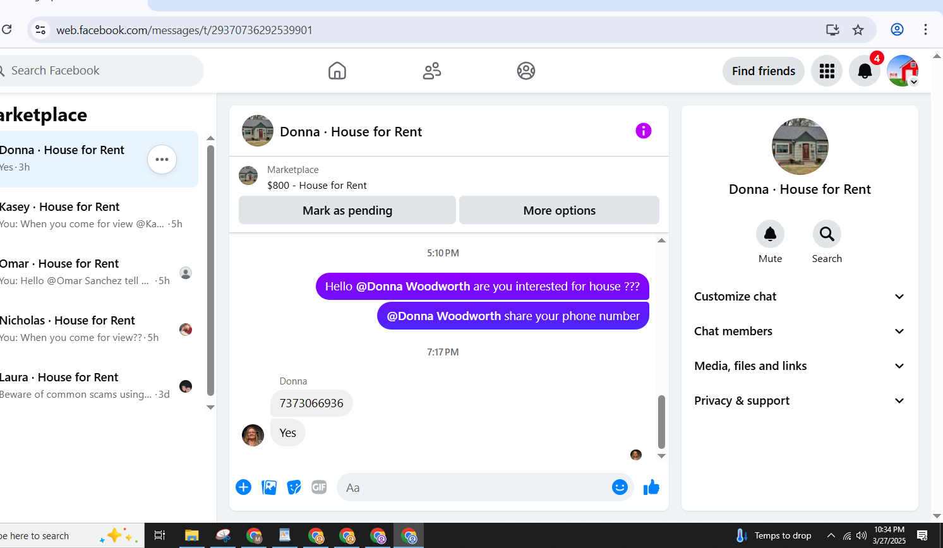Click the More options button
Viewport: 943px width, 548px height.
[559, 210]
